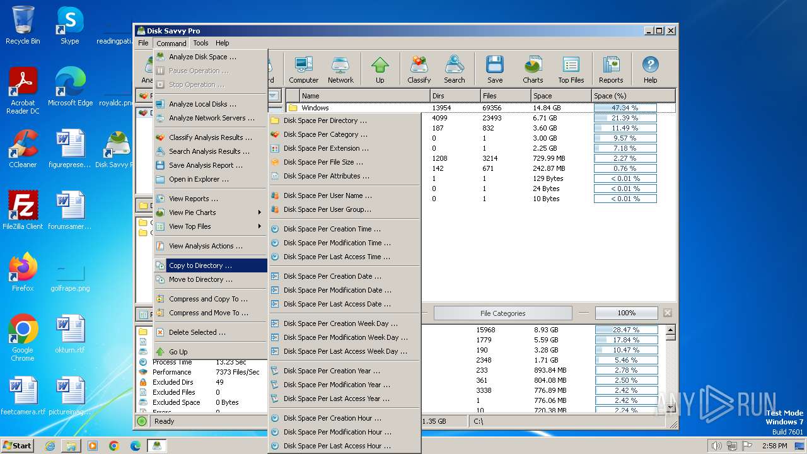Expand View Top Files submenu
Screen dimensions: 807x454
click(211, 226)
